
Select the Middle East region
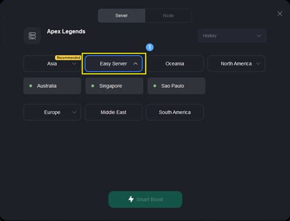point(113,112)
